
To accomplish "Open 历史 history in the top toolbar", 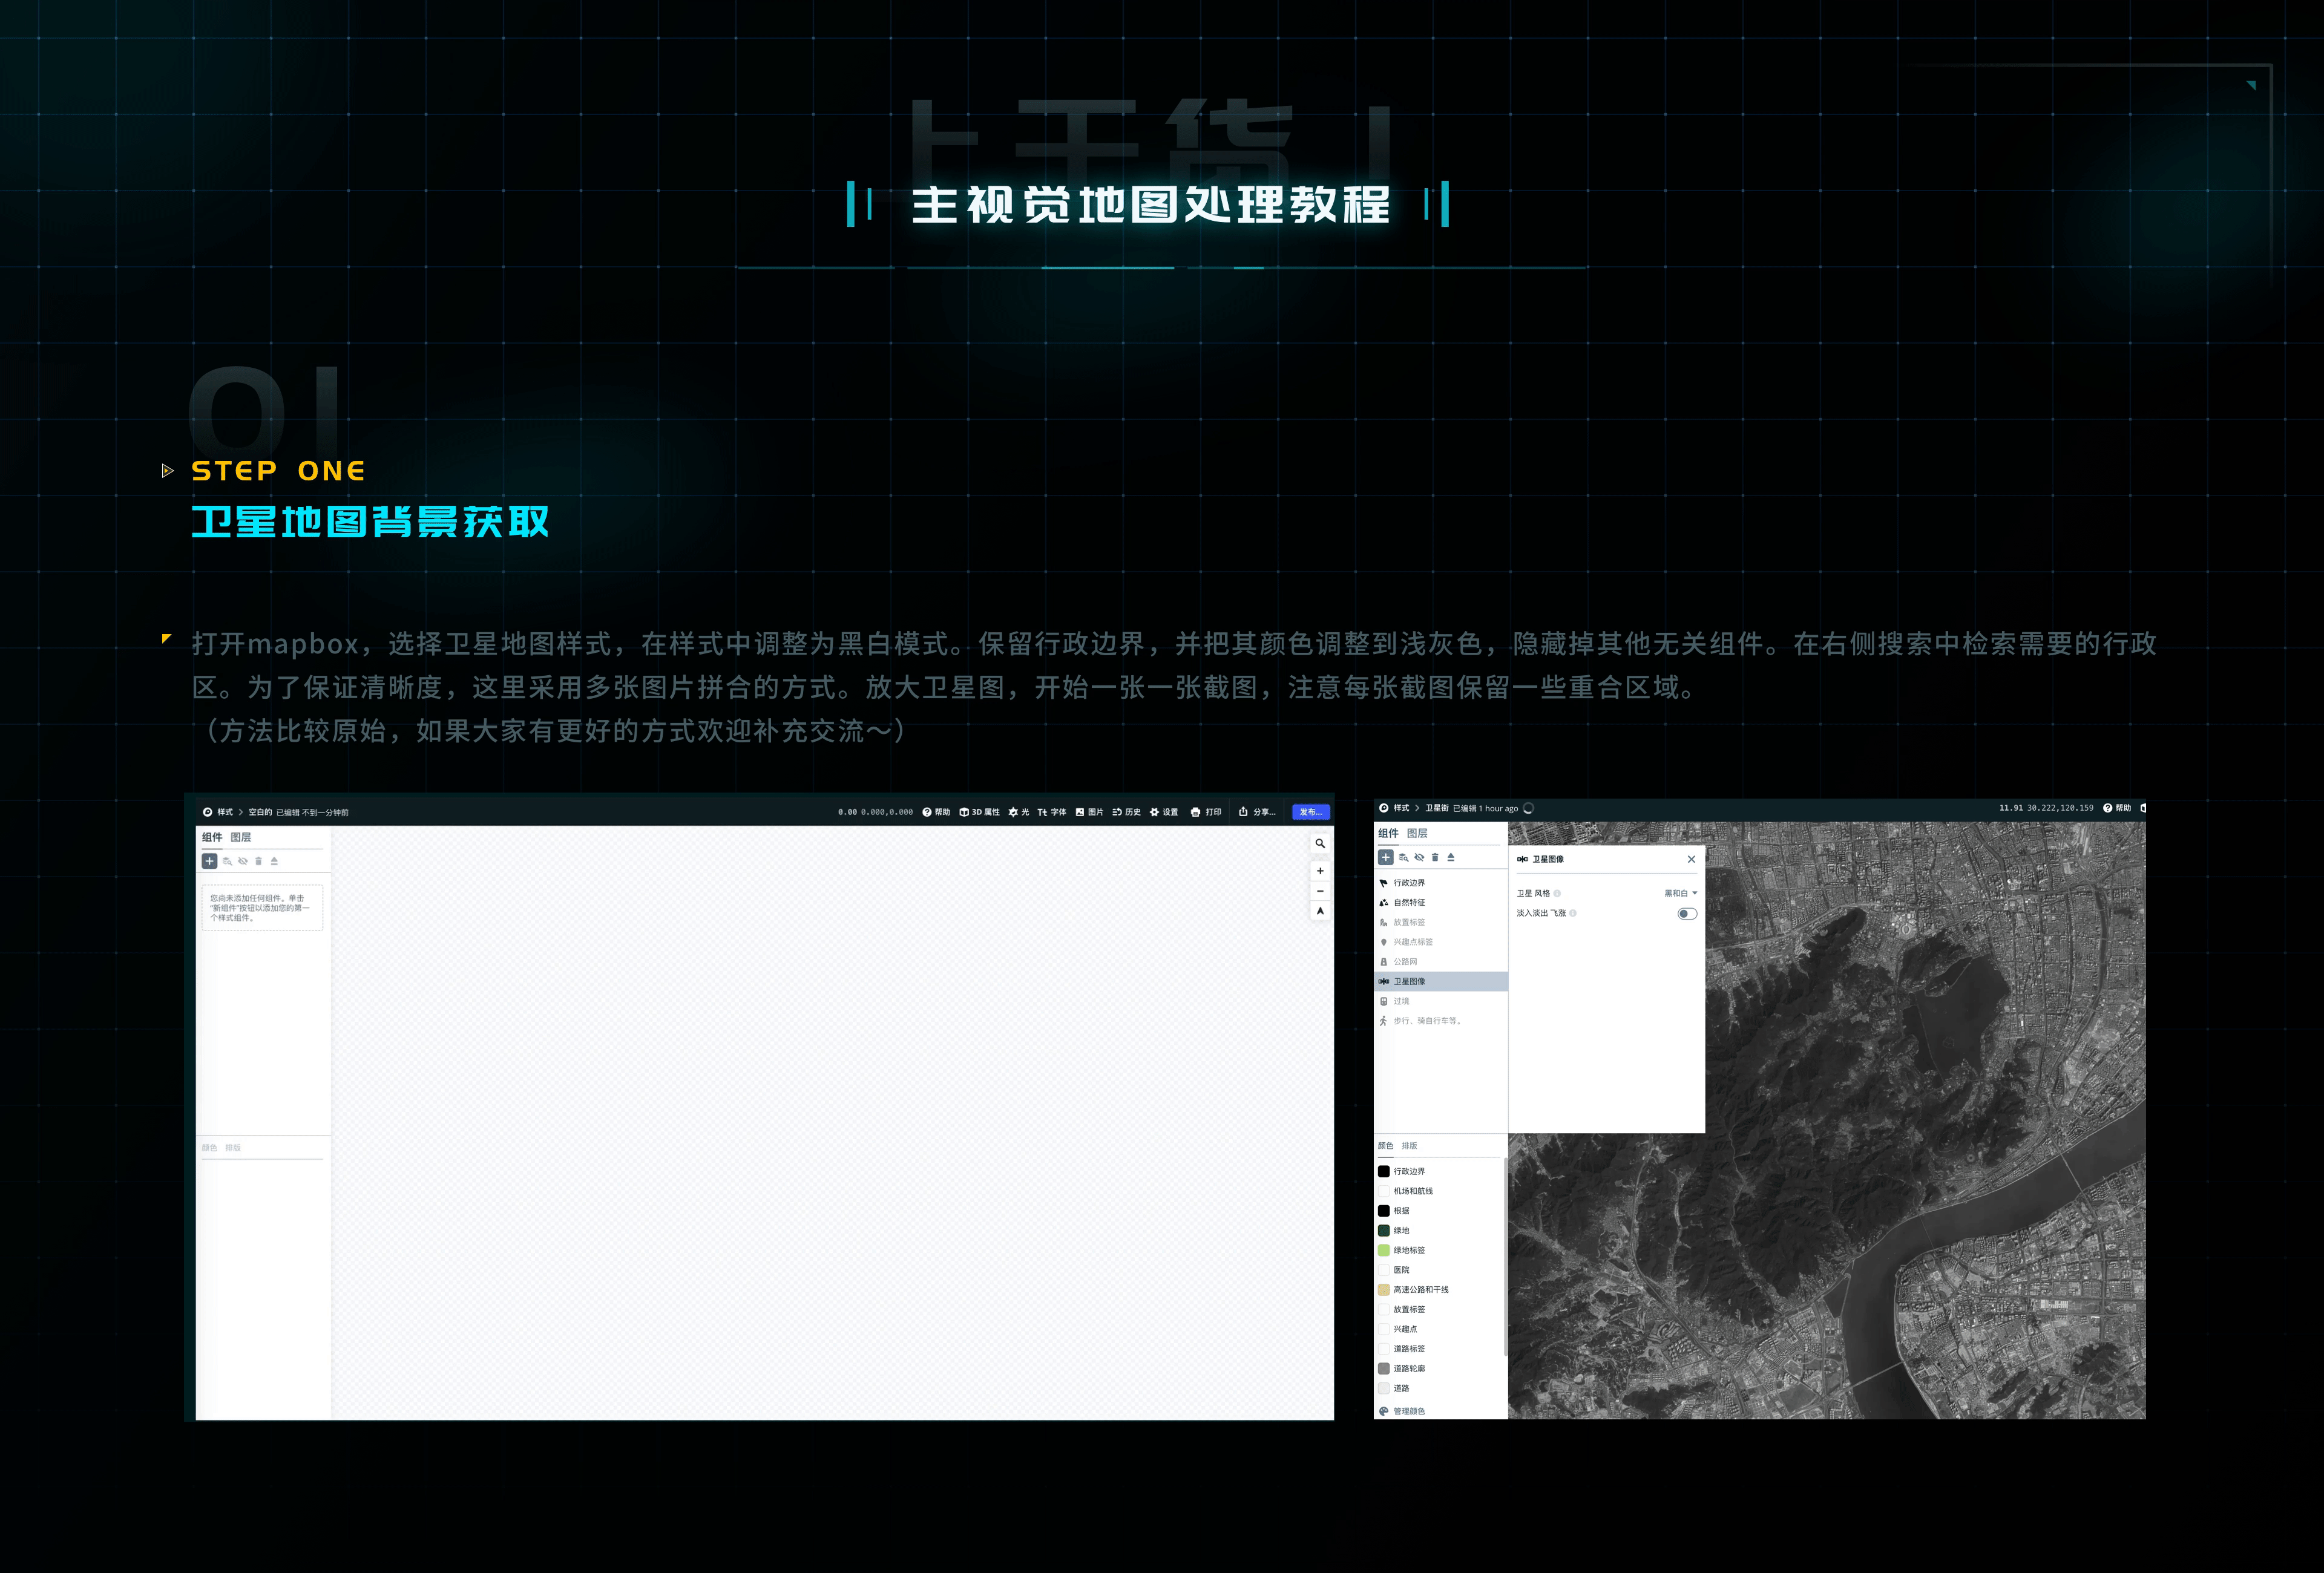I will (1126, 813).
